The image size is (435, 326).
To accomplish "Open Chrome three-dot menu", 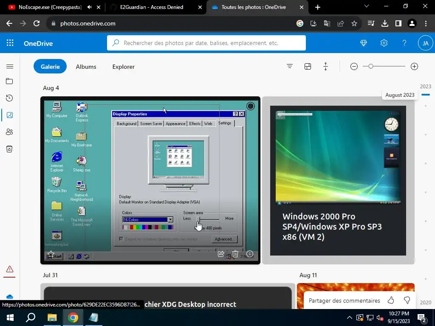I will pos(426,24).
